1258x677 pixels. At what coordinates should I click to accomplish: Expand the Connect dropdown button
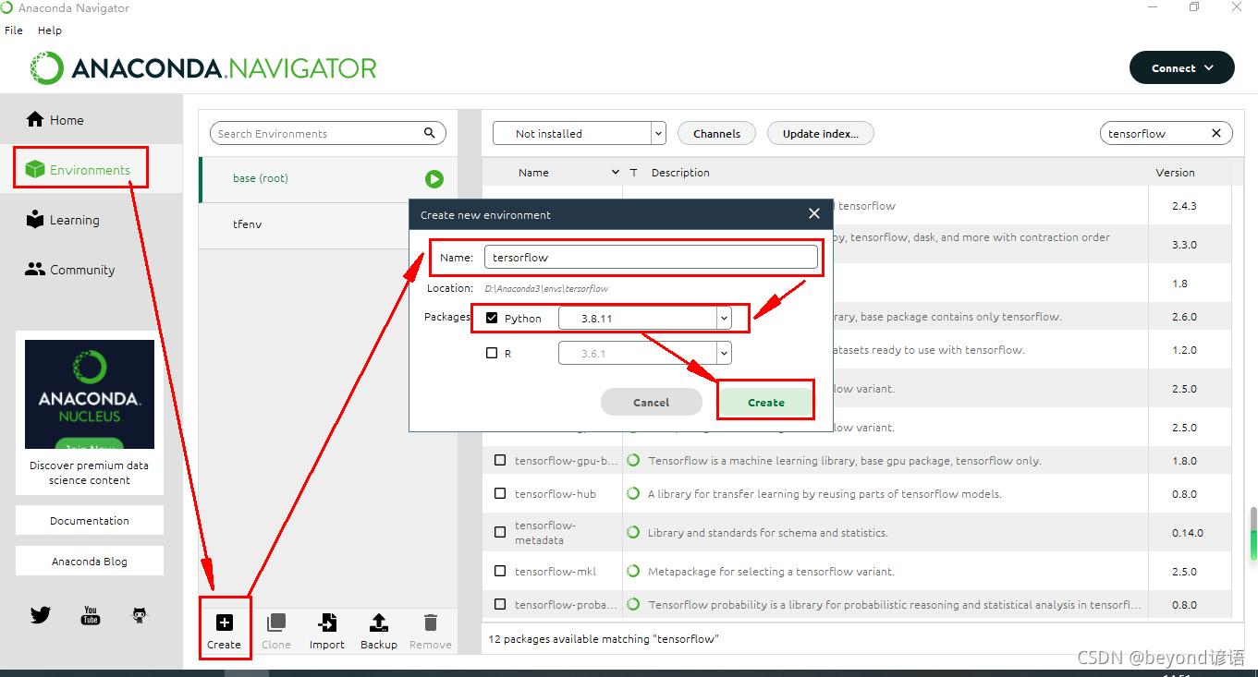pyautogui.click(x=1181, y=68)
